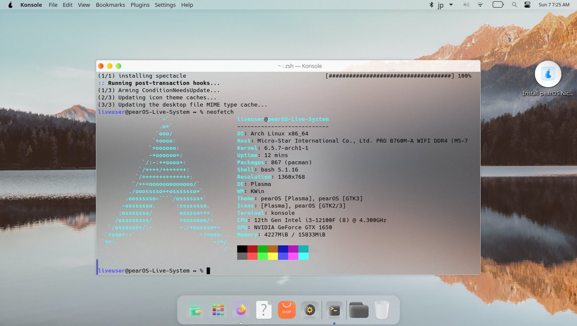The height and width of the screenshot is (326, 577).
Task: Open the orange SHOP app store icon
Action: coord(287,310)
